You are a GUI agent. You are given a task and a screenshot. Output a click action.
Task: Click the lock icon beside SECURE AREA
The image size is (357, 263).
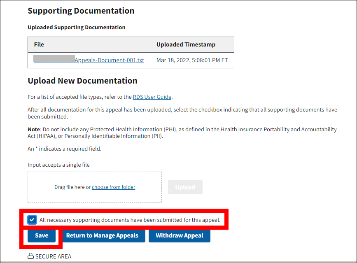tap(30, 256)
